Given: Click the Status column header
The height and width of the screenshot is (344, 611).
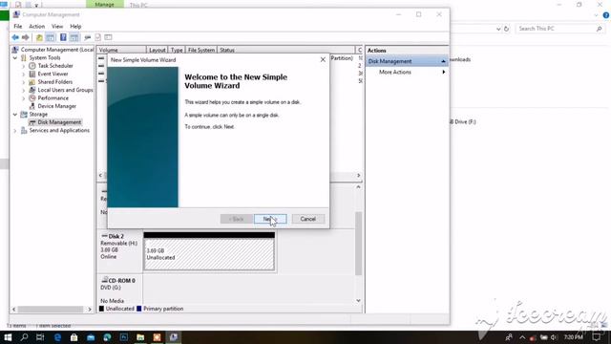Looking at the screenshot, I should (x=286, y=50).
